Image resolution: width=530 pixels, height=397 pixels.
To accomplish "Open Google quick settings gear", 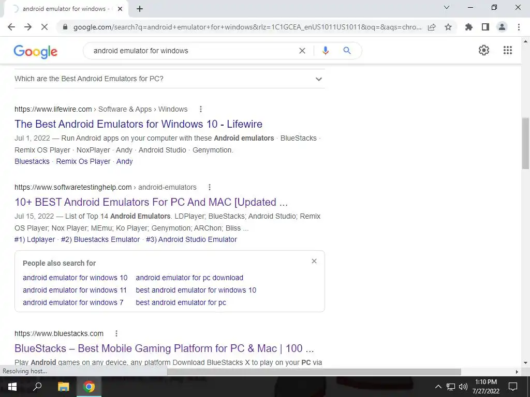I will (484, 50).
